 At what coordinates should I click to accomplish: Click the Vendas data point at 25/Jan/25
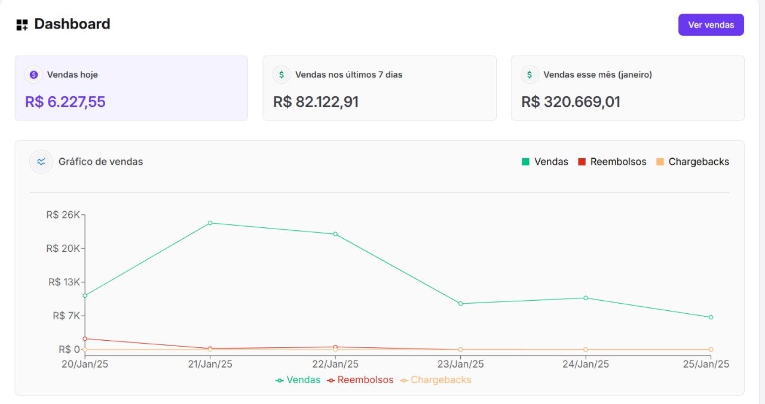click(x=711, y=317)
